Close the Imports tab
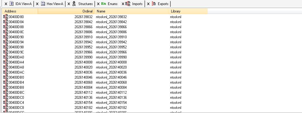Viewport: 302px width, 113px height. [x=123, y=4]
